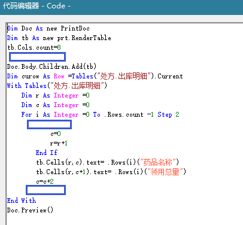The width and height of the screenshot is (243, 225).
Task: Click the line containing "领用总量"
Action: pos(111,172)
